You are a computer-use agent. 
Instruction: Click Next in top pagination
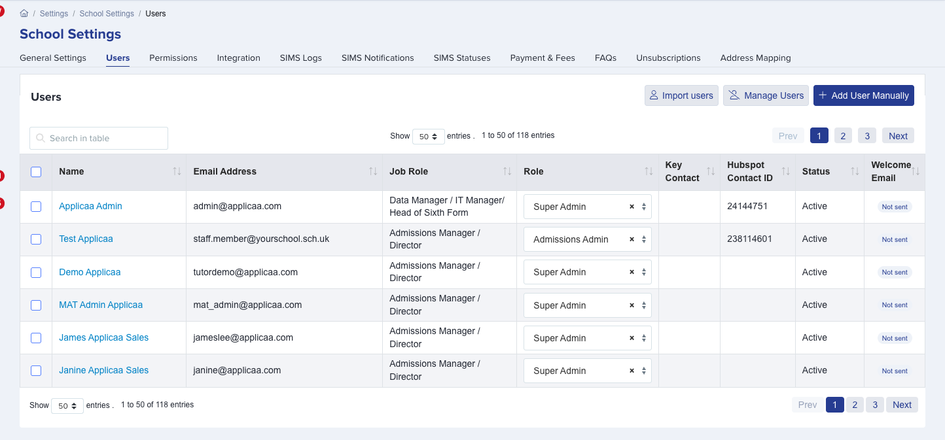[898, 136]
